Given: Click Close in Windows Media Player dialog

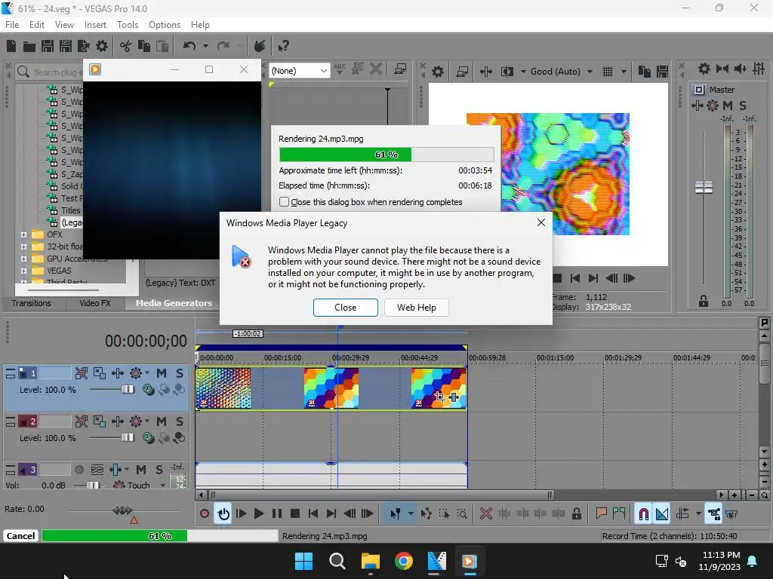Looking at the screenshot, I should pyautogui.click(x=345, y=308).
